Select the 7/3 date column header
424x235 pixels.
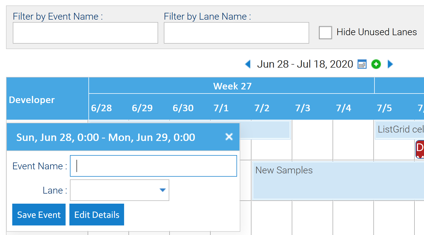(x=302, y=108)
